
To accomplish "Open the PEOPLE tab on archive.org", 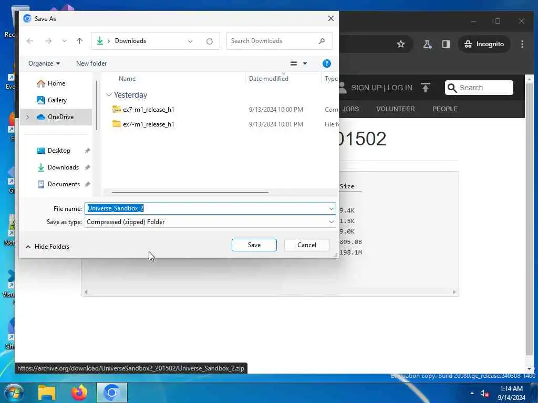I will pyautogui.click(x=444, y=109).
